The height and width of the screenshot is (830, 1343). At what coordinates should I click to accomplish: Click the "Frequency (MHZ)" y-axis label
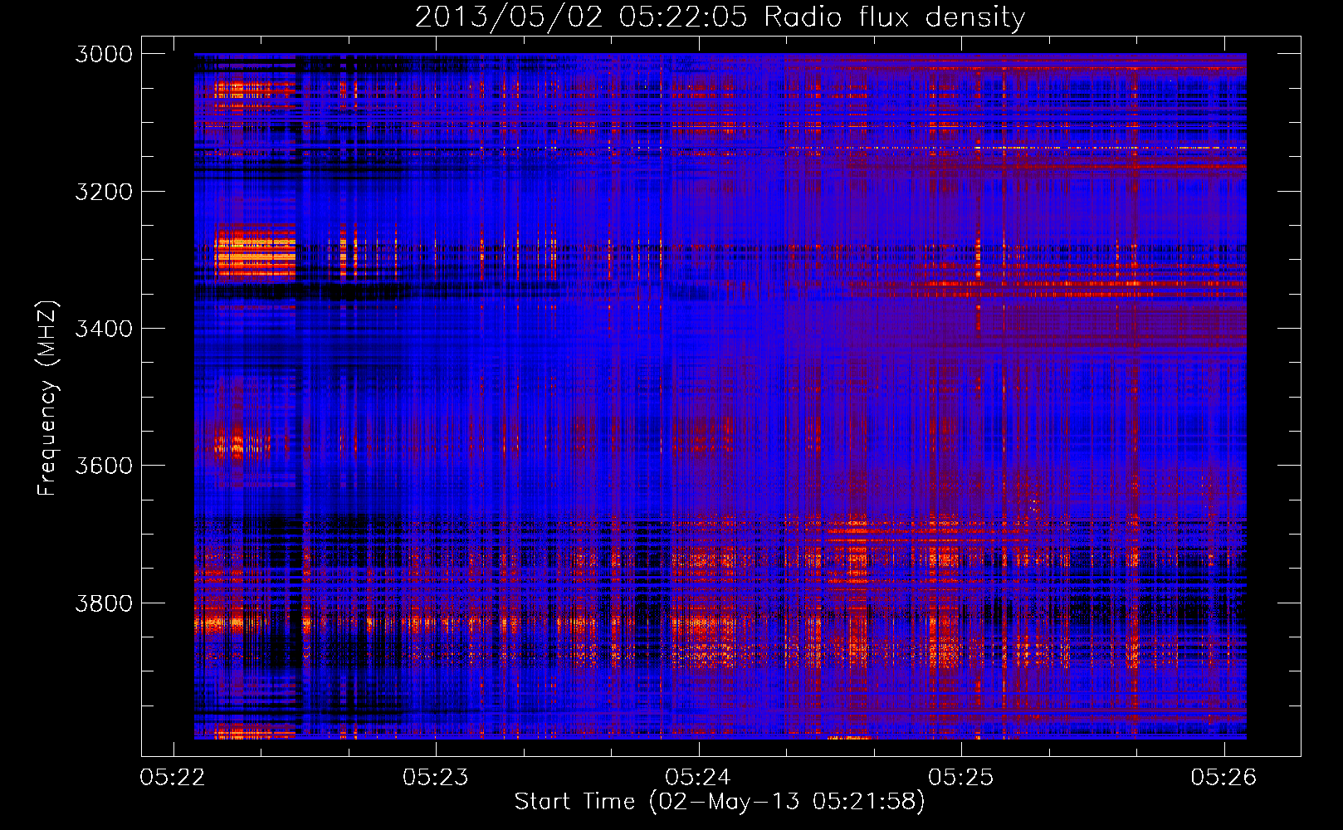[47, 398]
